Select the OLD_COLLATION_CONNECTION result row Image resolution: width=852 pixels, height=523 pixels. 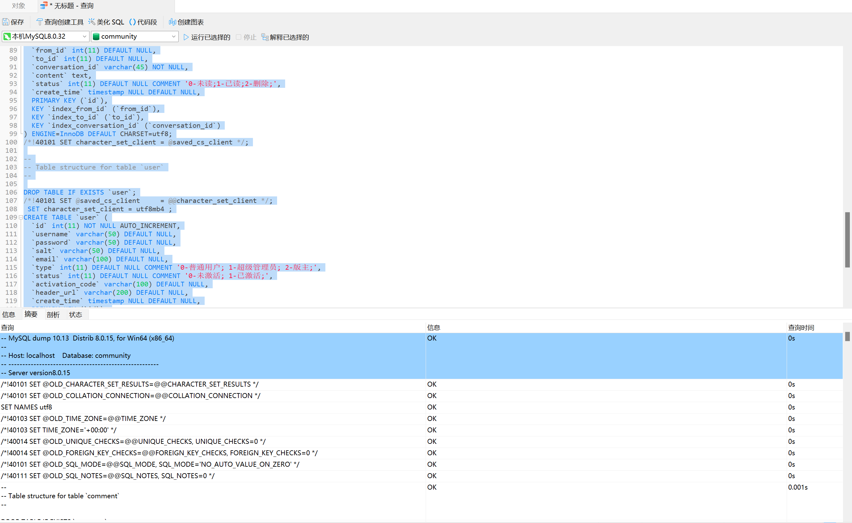click(x=421, y=396)
